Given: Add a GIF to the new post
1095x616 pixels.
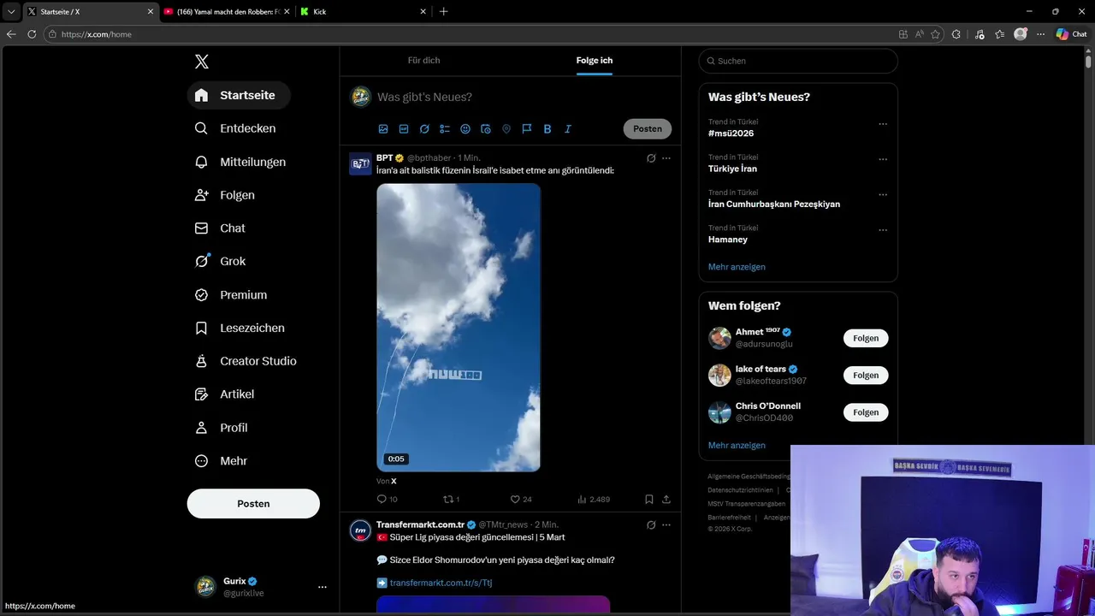Looking at the screenshot, I should coord(404,129).
